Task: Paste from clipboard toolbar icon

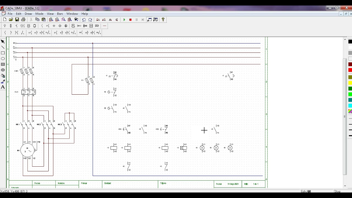Action: pos(43,20)
